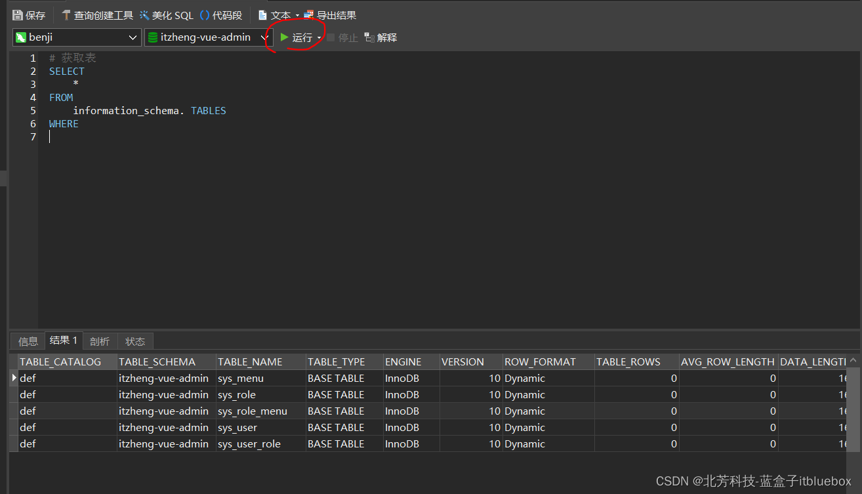Select the sys_user_role table name cell

pyautogui.click(x=261, y=443)
